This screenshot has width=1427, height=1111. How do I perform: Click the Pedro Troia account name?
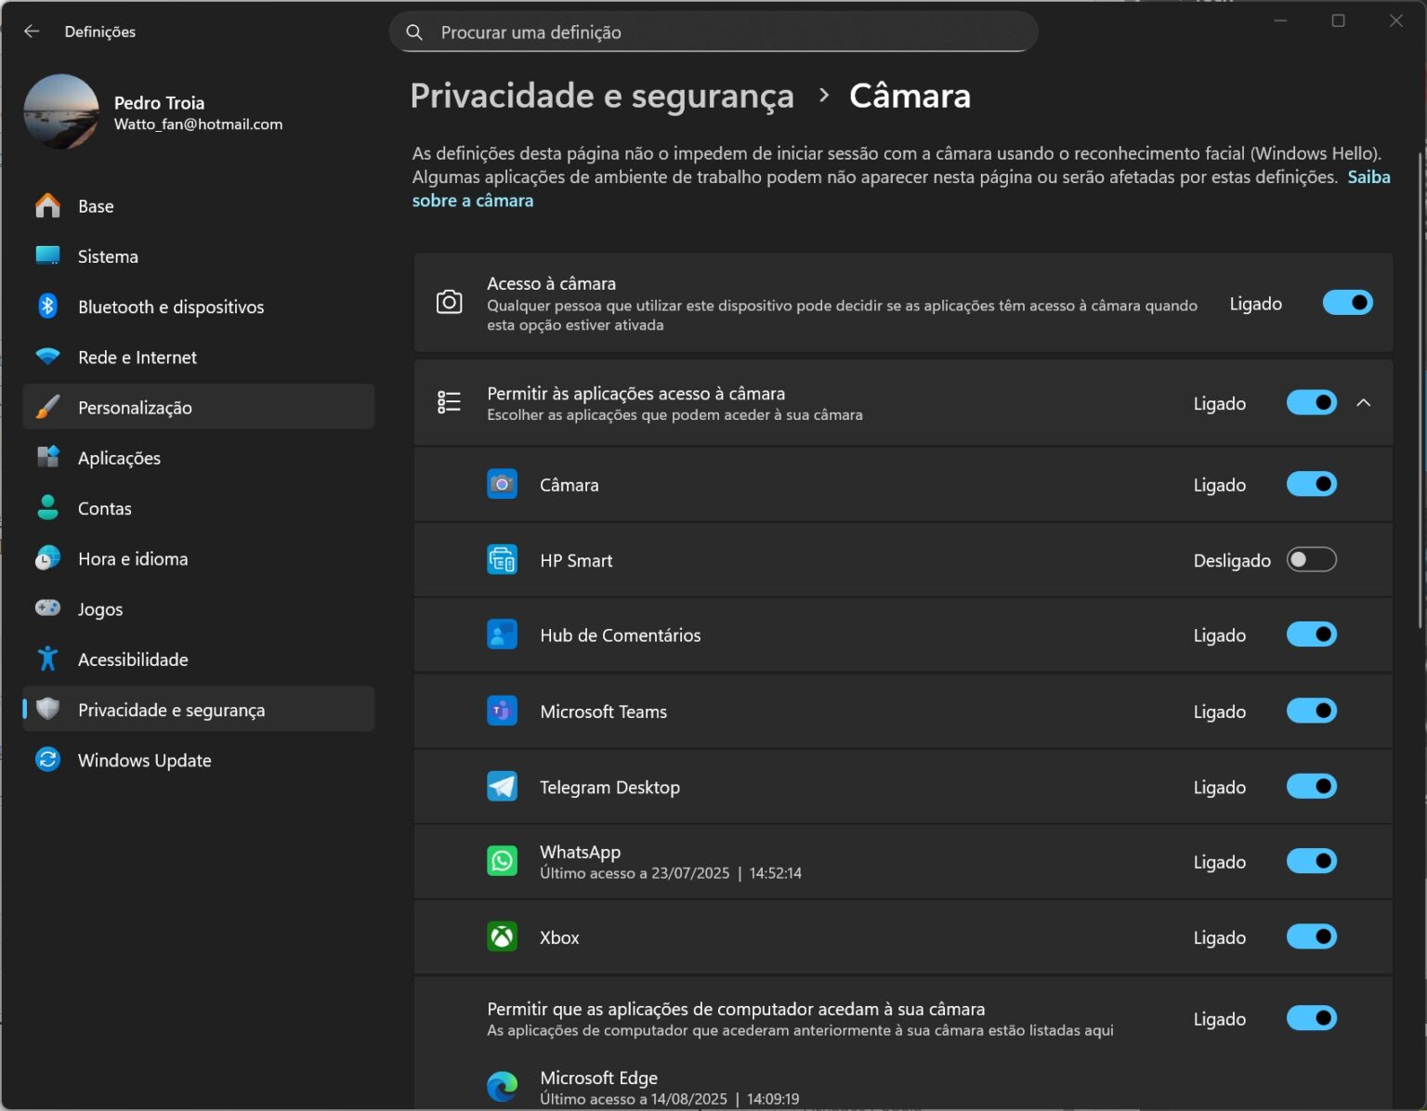click(159, 102)
